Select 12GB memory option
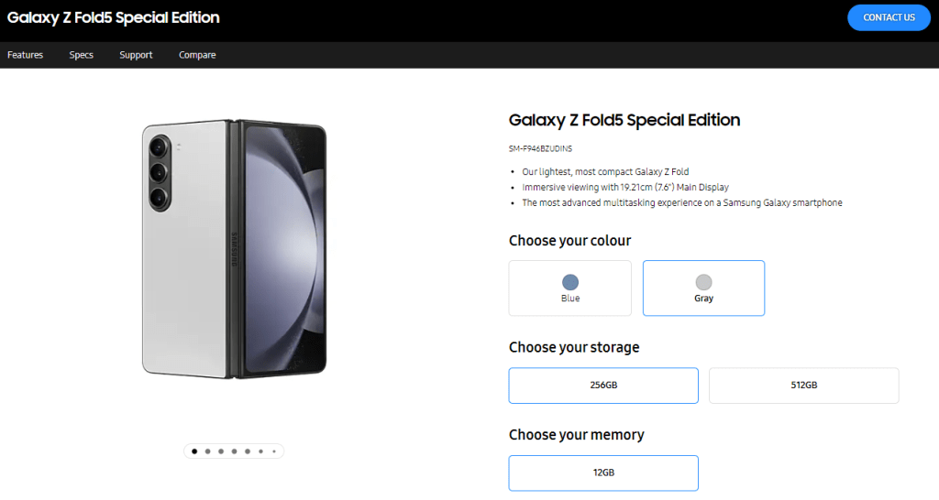Image resolution: width=939 pixels, height=500 pixels. click(x=603, y=473)
